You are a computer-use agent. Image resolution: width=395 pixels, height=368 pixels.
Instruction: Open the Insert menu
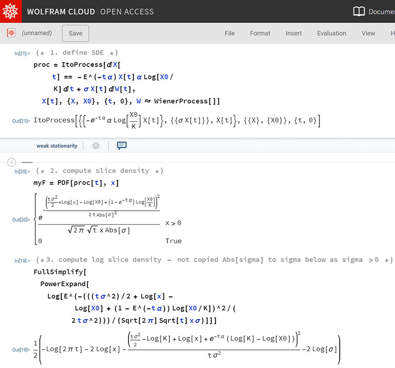(293, 33)
